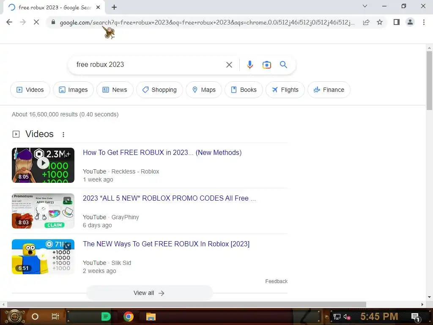Click the URL in the address bar

click(207, 22)
